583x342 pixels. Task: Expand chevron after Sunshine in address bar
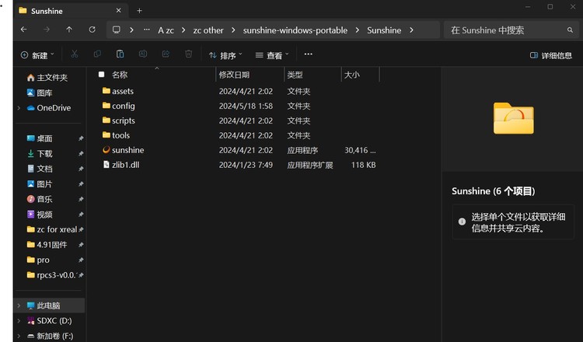tap(411, 30)
